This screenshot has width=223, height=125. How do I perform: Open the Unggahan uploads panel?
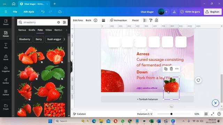(6, 69)
